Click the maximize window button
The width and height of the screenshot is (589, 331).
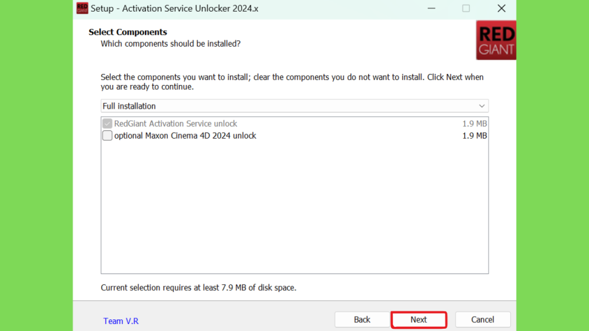tap(466, 8)
